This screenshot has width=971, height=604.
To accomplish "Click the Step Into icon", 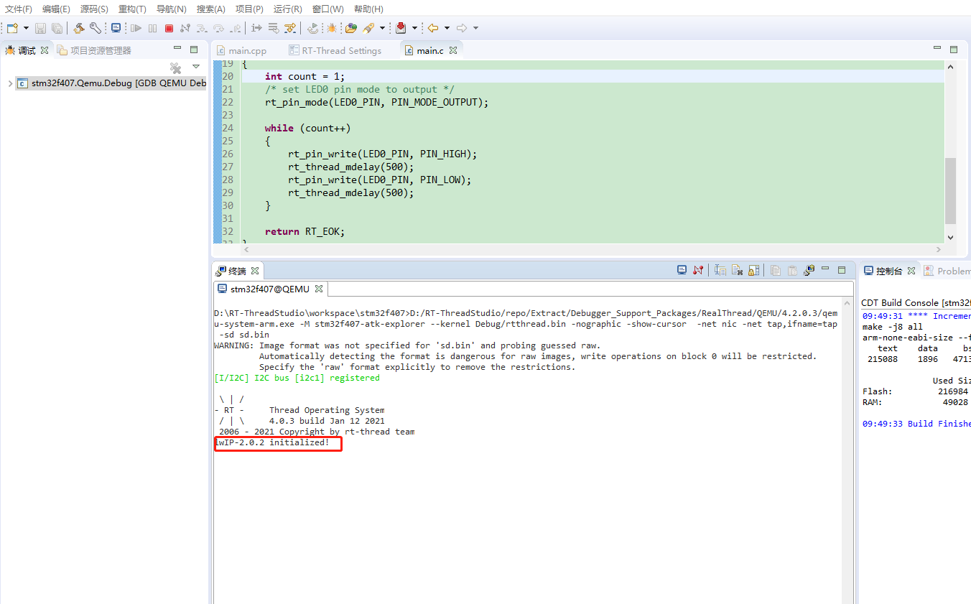I will [202, 28].
